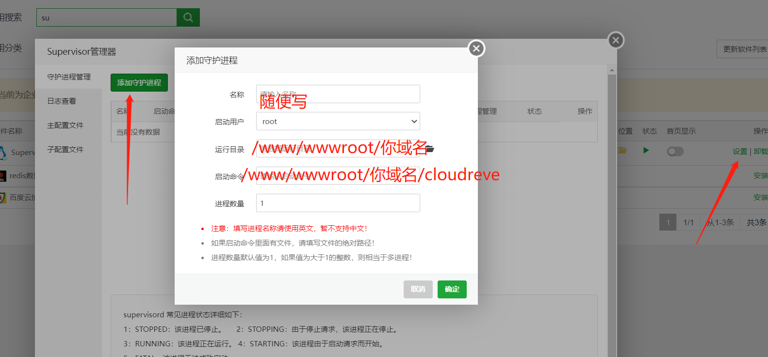Click the 设置 settings link
The image size is (768, 357).
coord(740,152)
